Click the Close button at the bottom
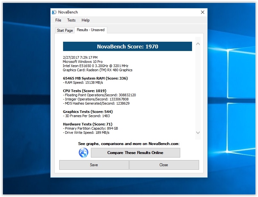The image size is (258, 197). [164, 165]
